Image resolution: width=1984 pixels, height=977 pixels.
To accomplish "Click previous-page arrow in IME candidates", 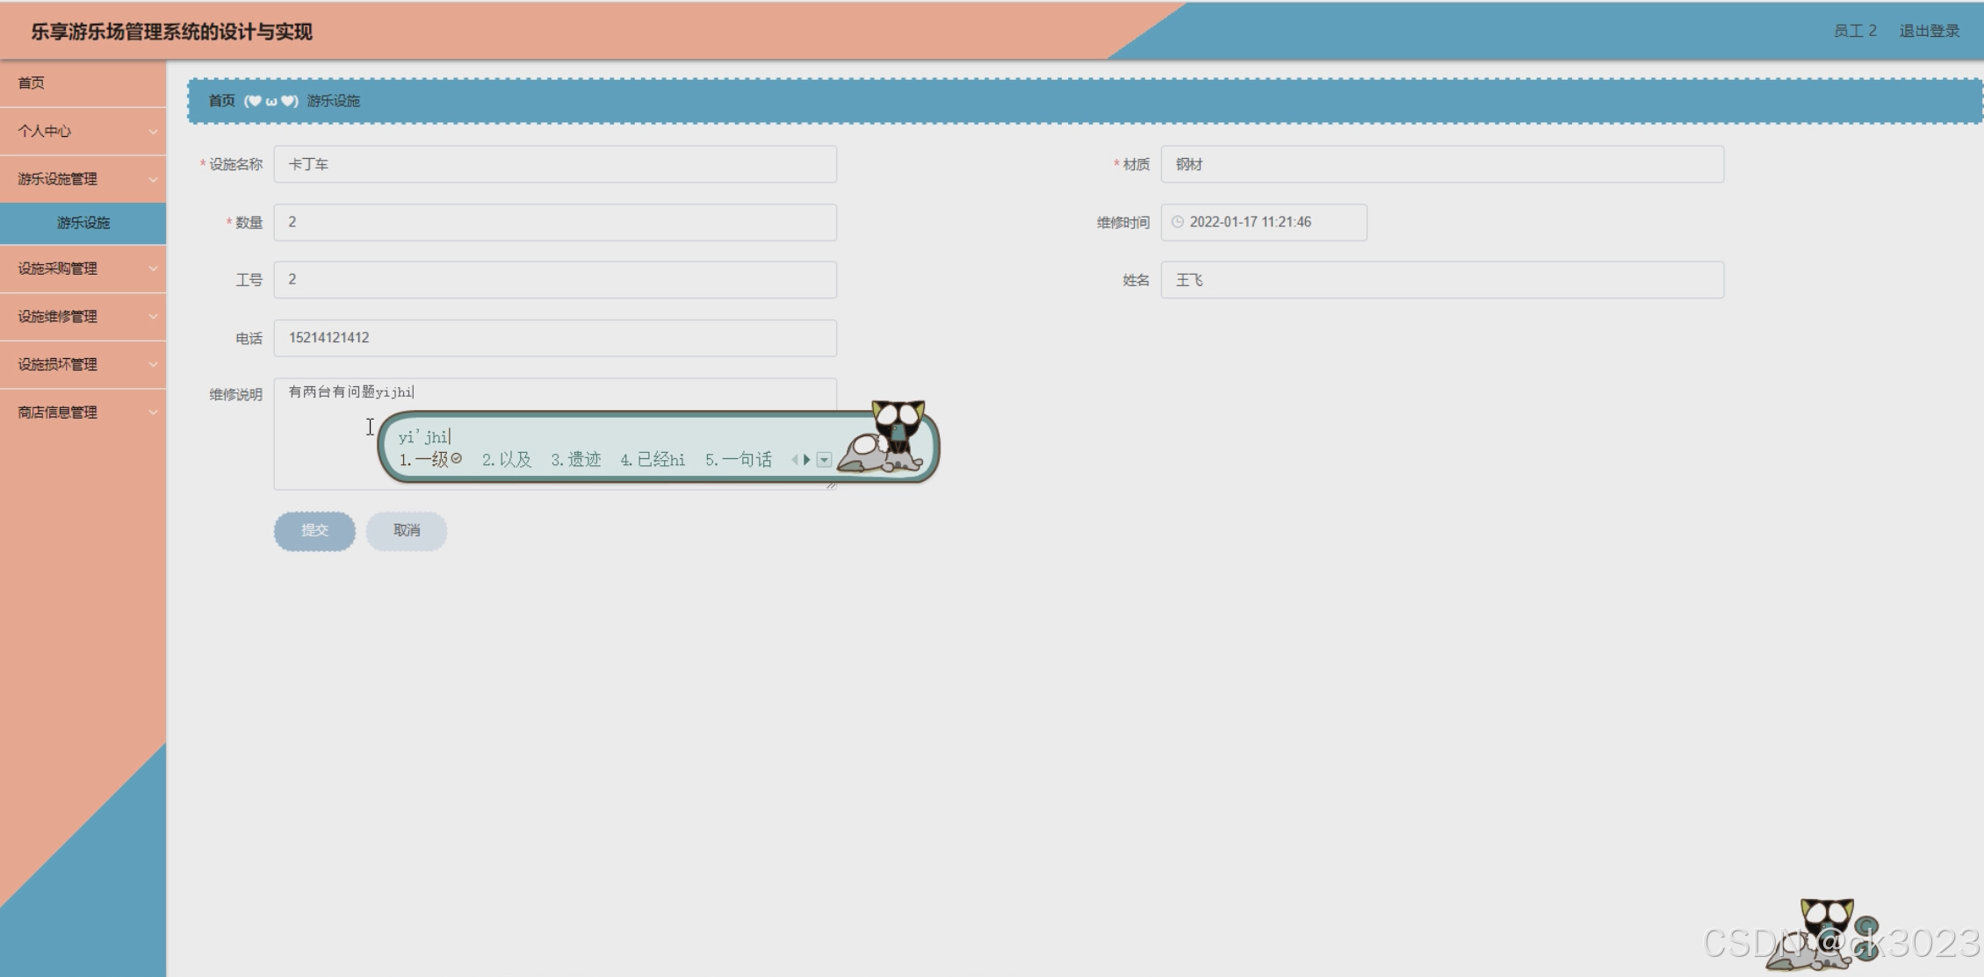I will tap(795, 459).
